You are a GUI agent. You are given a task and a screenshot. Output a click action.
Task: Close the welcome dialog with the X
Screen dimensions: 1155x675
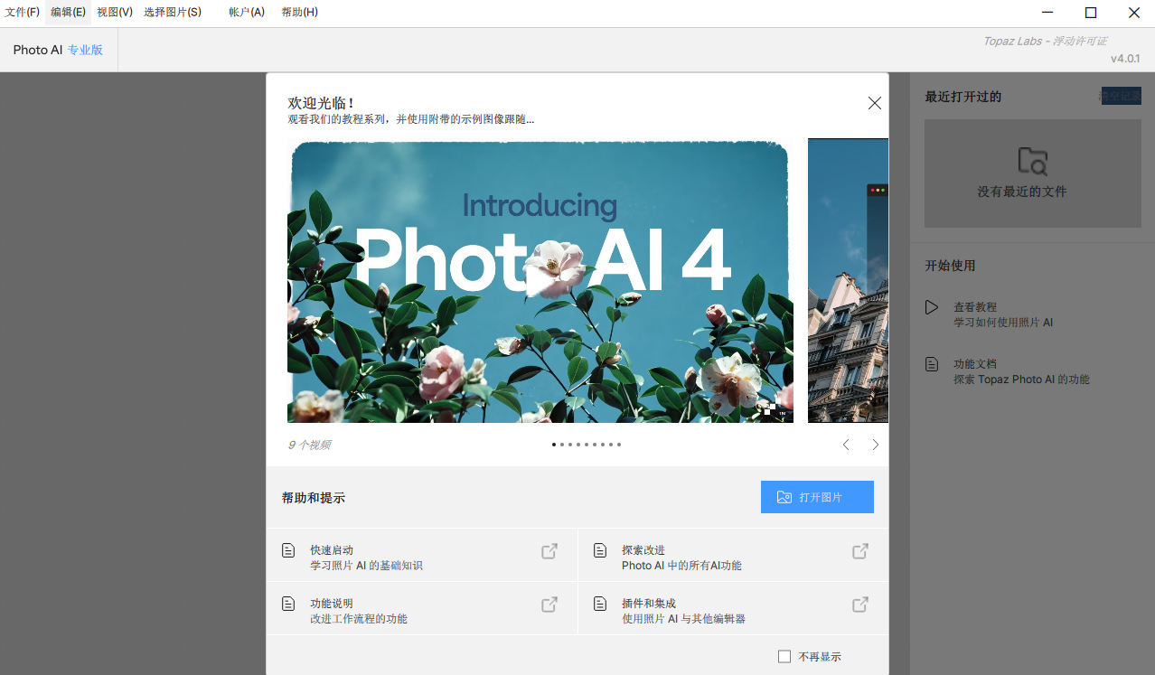coord(874,103)
